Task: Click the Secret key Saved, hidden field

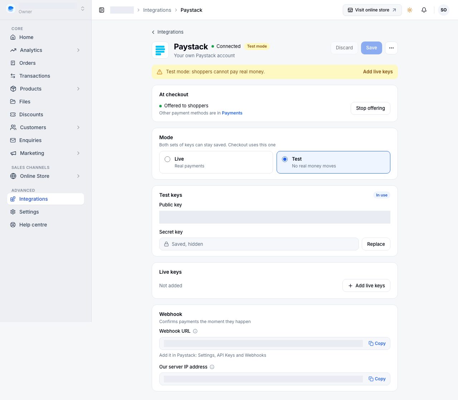Action: pos(259,244)
